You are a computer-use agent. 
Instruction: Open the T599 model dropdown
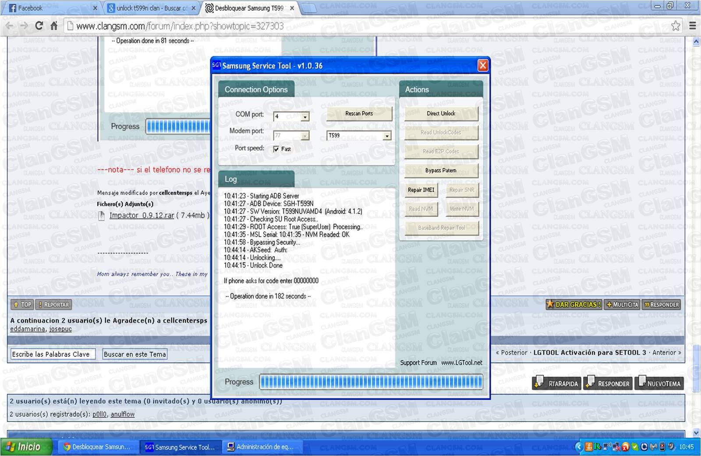point(386,136)
